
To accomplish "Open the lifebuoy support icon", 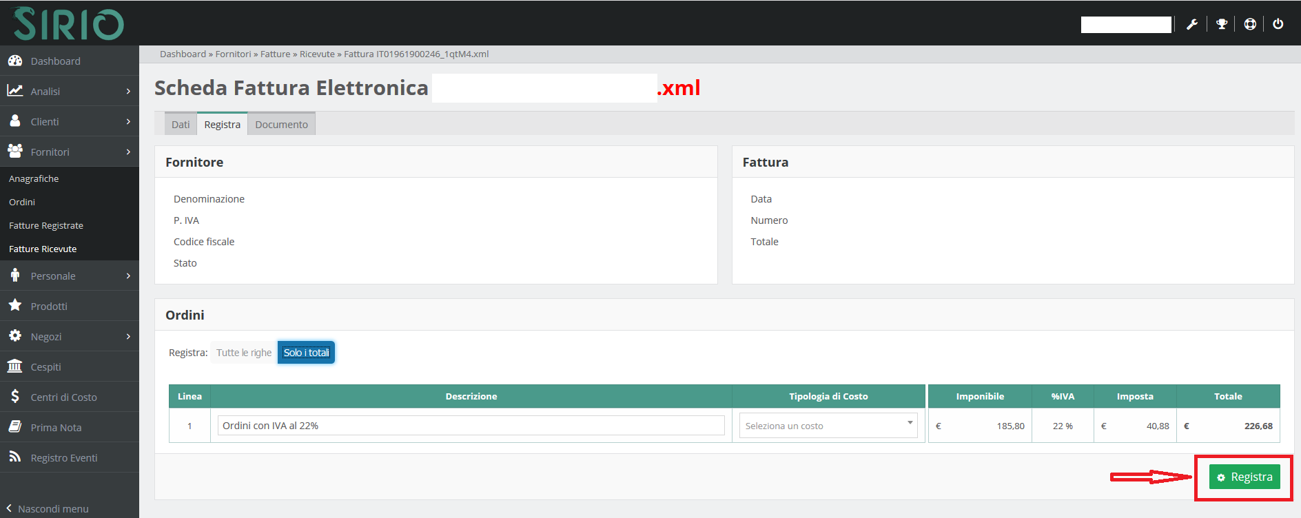I will [1250, 24].
